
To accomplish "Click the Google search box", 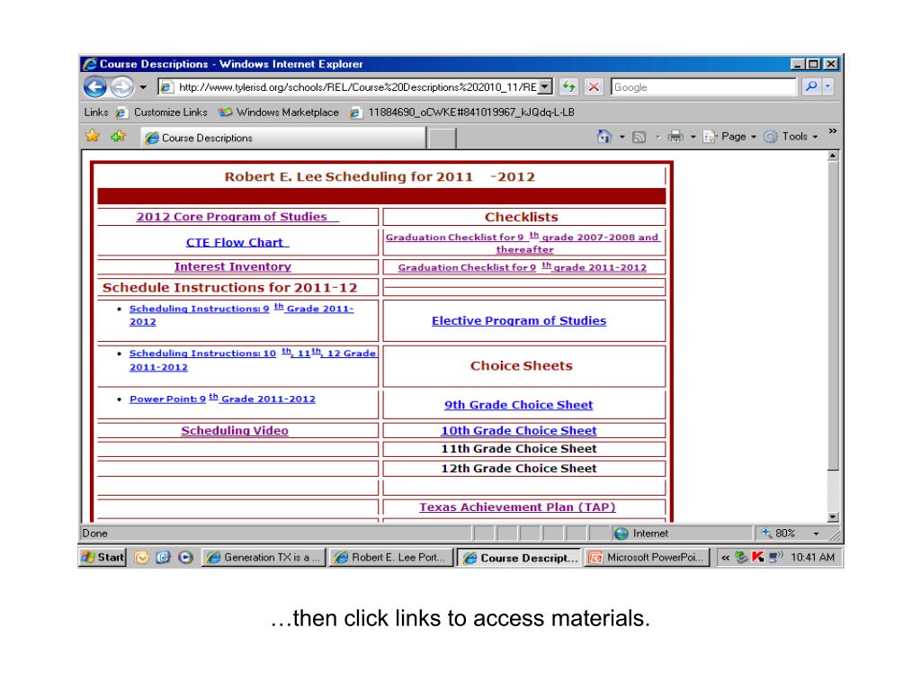I will [703, 87].
